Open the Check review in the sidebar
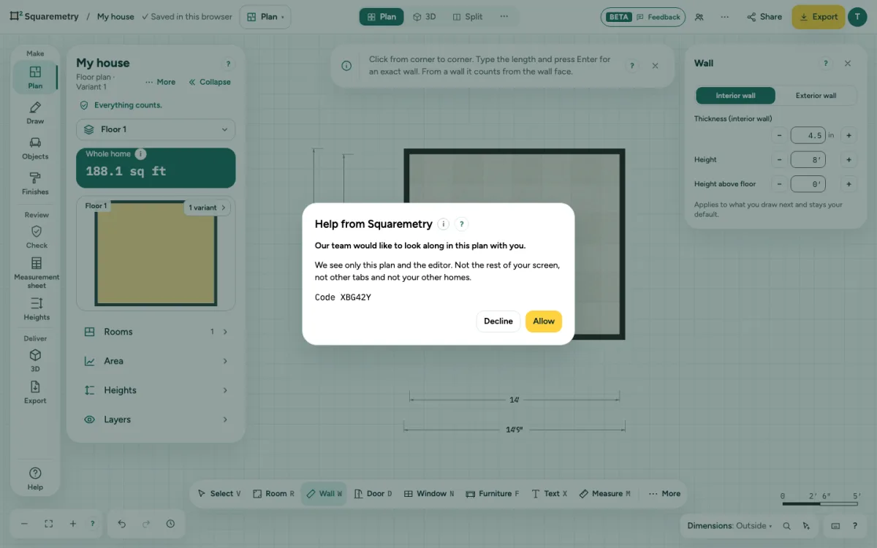 tap(37, 237)
